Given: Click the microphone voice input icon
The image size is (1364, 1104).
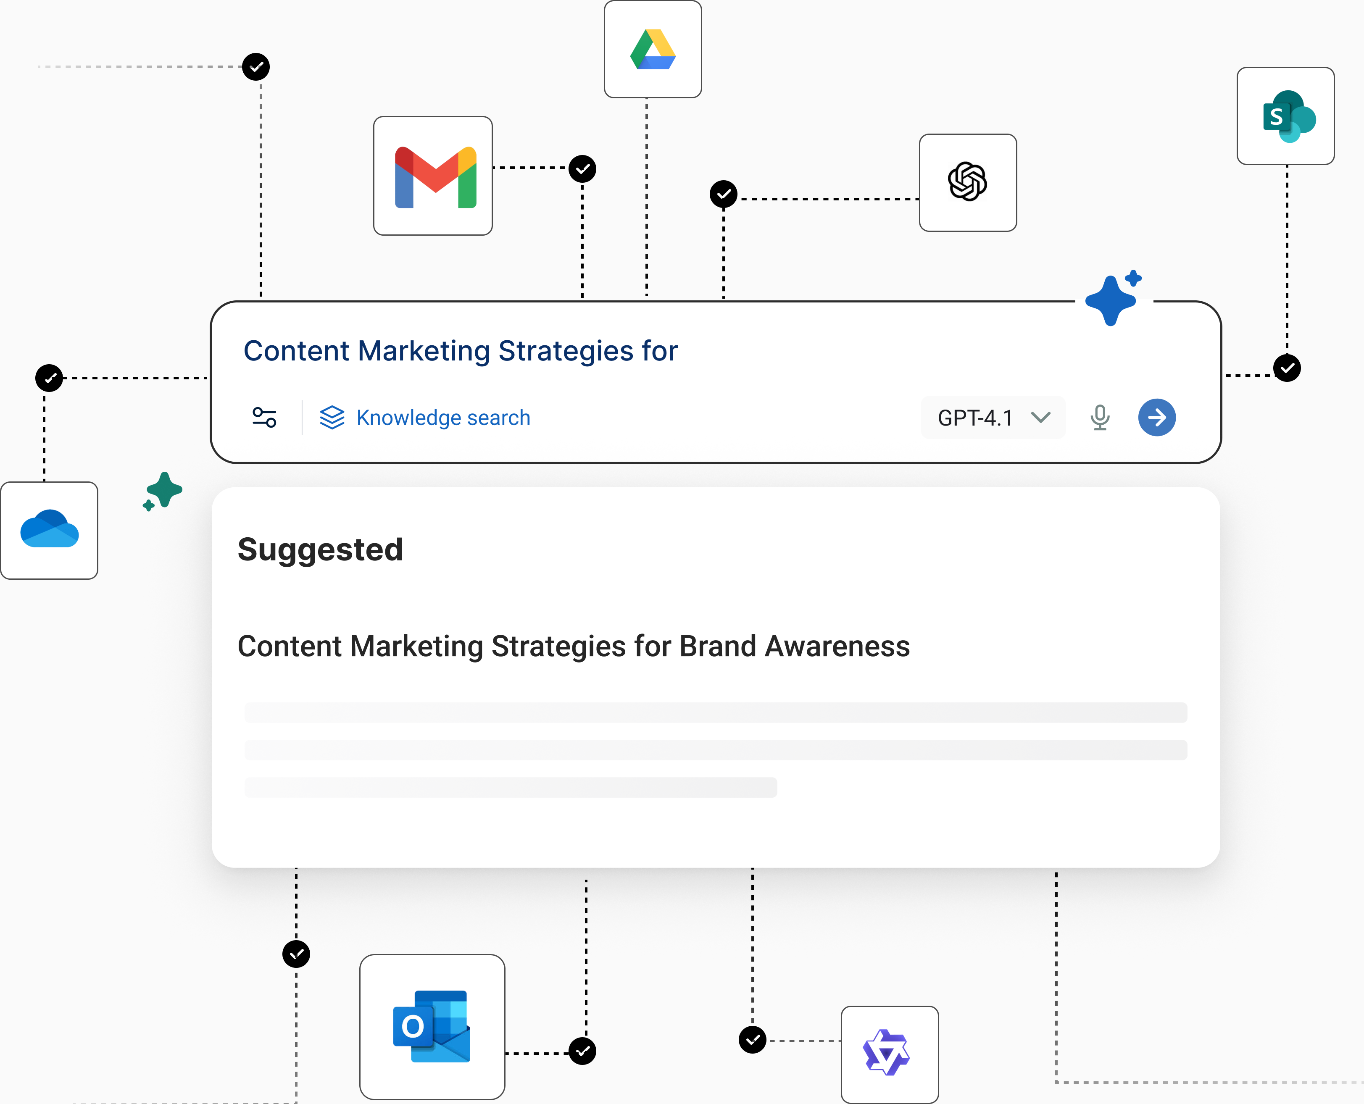Looking at the screenshot, I should point(1099,418).
